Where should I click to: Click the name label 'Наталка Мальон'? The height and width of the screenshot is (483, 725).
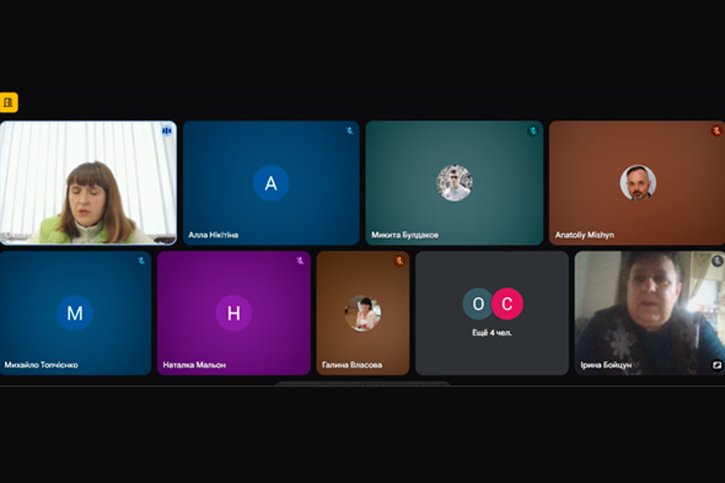194,365
